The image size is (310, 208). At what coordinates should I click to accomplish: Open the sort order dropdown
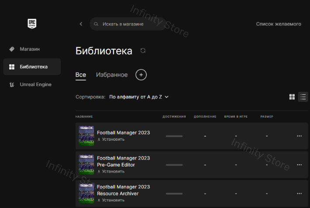point(139,97)
